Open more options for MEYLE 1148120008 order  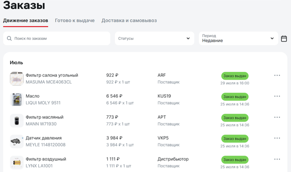pos(277,138)
